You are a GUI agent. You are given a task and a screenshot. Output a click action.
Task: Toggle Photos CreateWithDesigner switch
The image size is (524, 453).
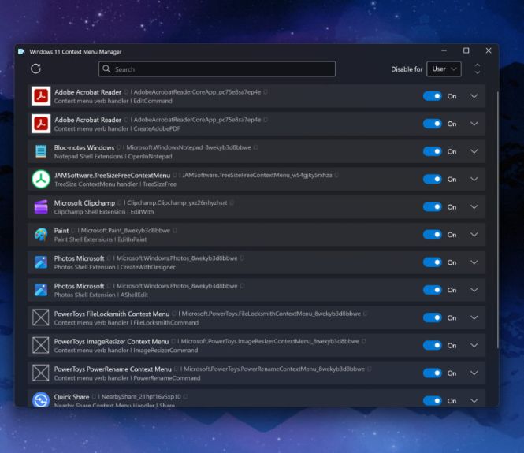tap(432, 262)
